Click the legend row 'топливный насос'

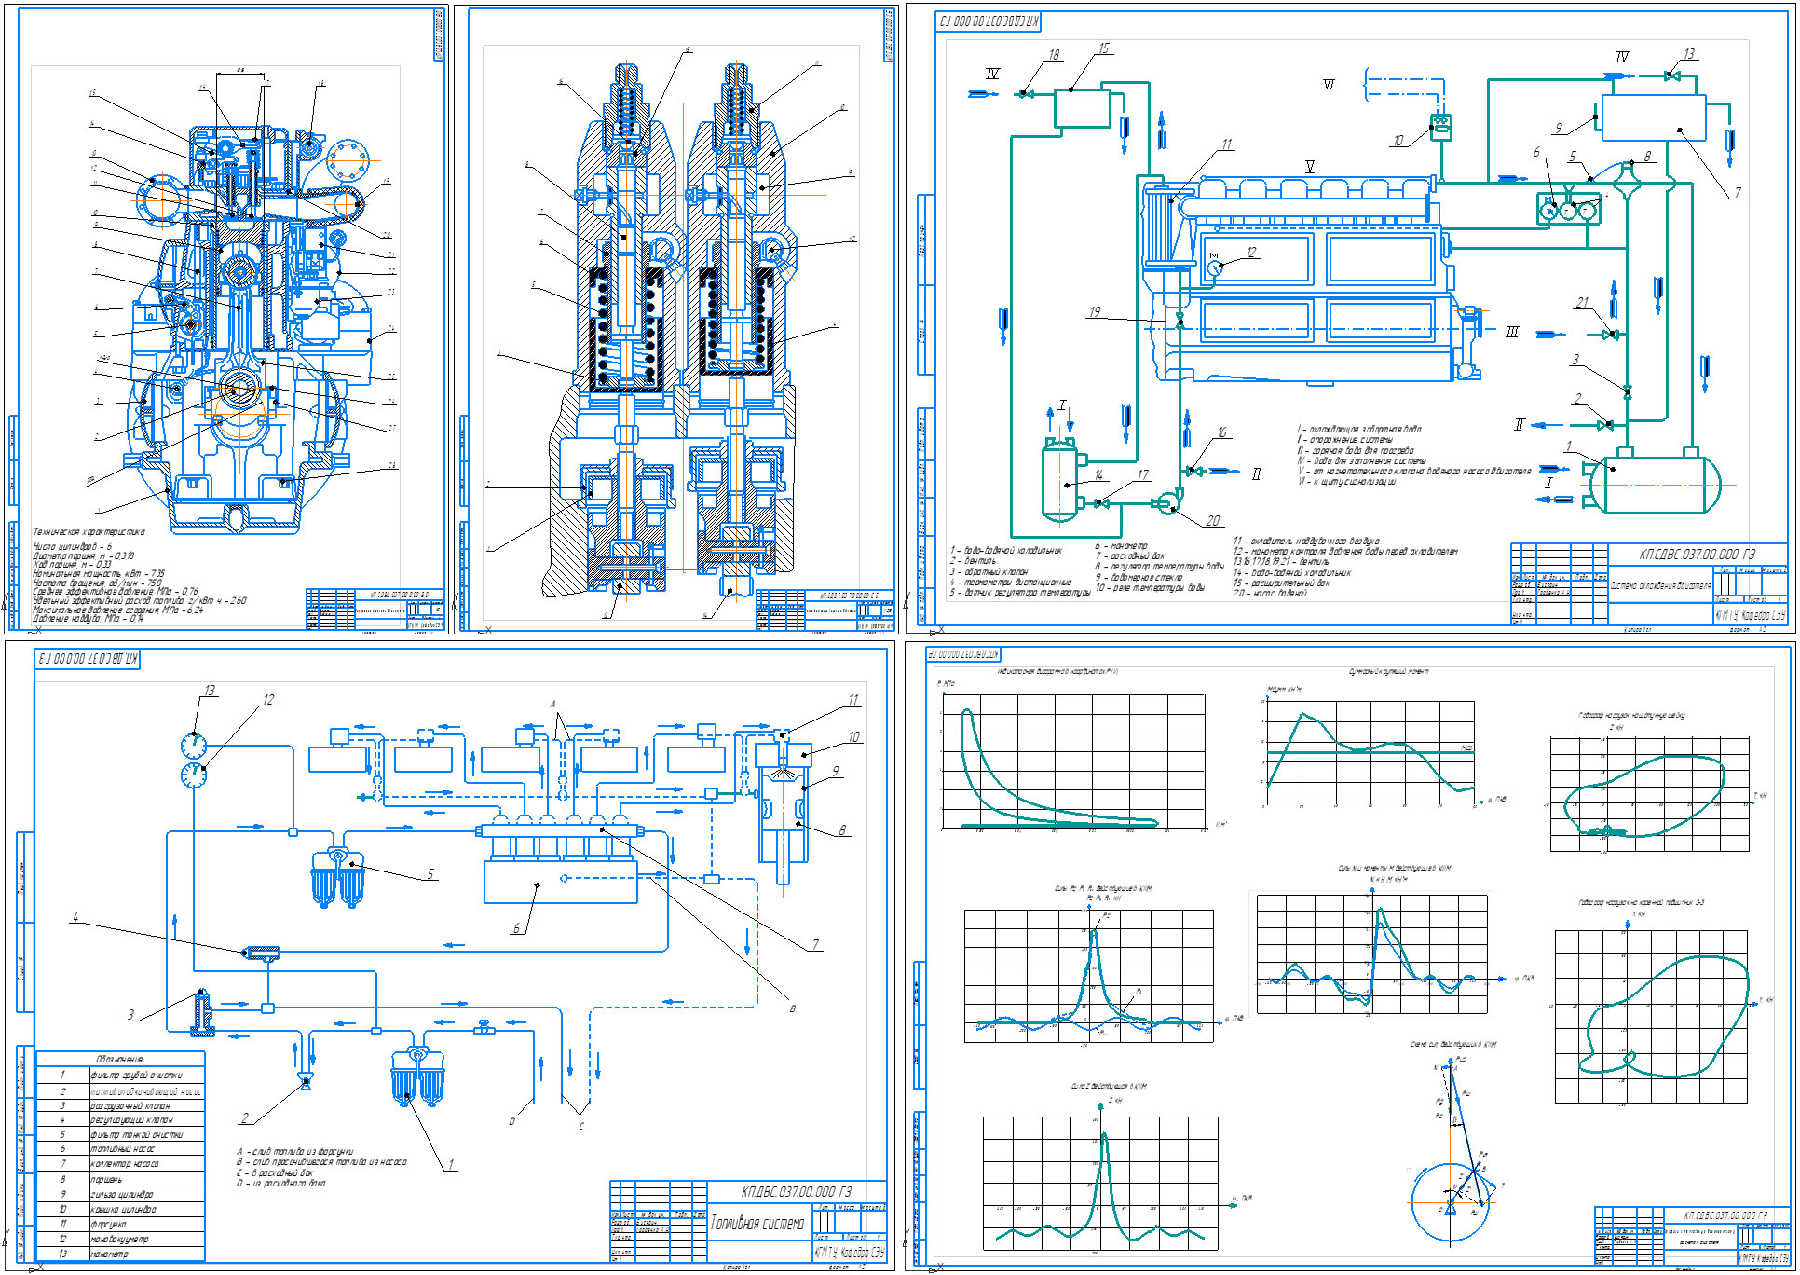pos(119,1149)
